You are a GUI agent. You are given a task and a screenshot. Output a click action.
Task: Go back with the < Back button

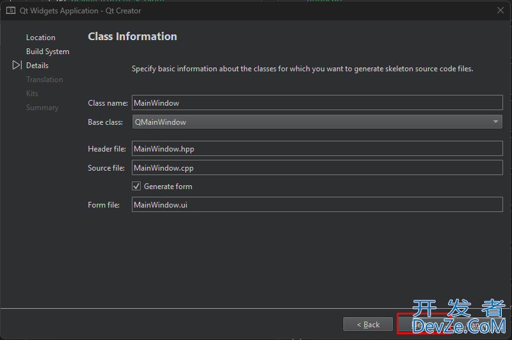tap(368, 324)
